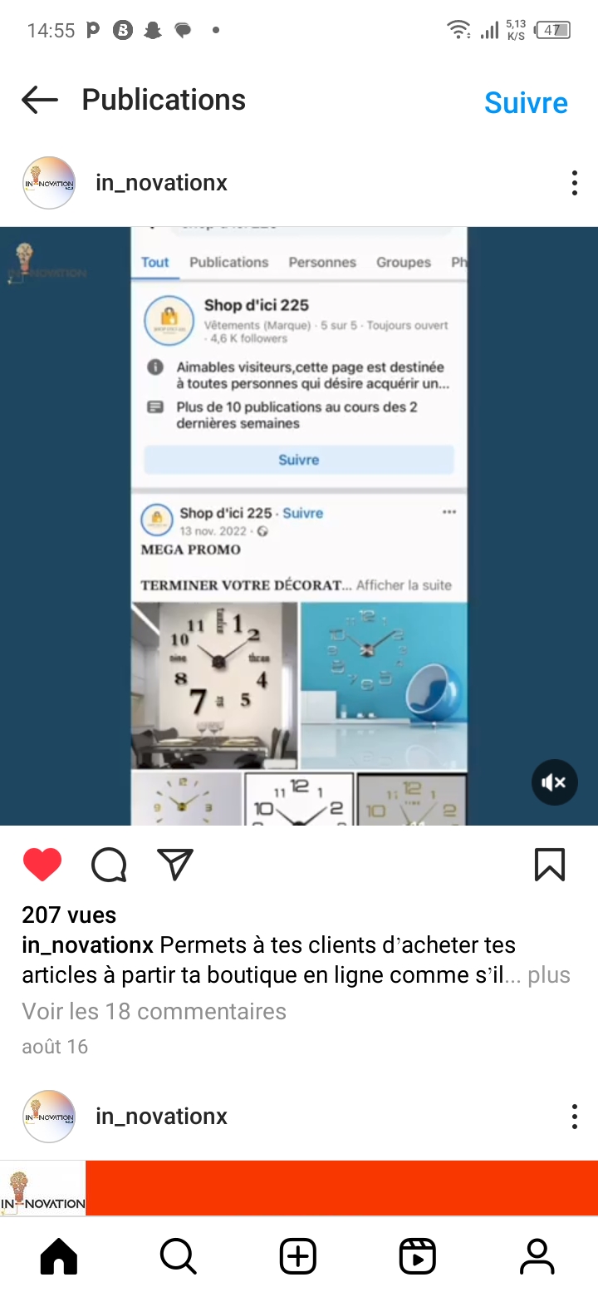This screenshot has width=598, height=1297.
Task: Create new post with plus icon
Action: click(x=298, y=1256)
